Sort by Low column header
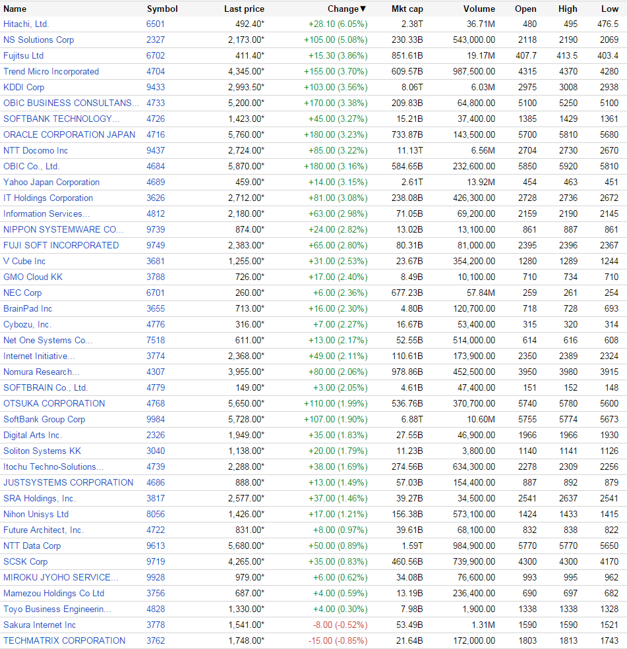This screenshot has width=627, height=649. click(x=610, y=9)
